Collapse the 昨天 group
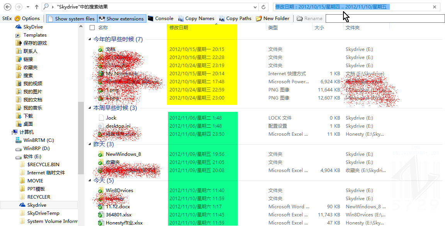This screenshot has height=226, width=445. [90, 144]
